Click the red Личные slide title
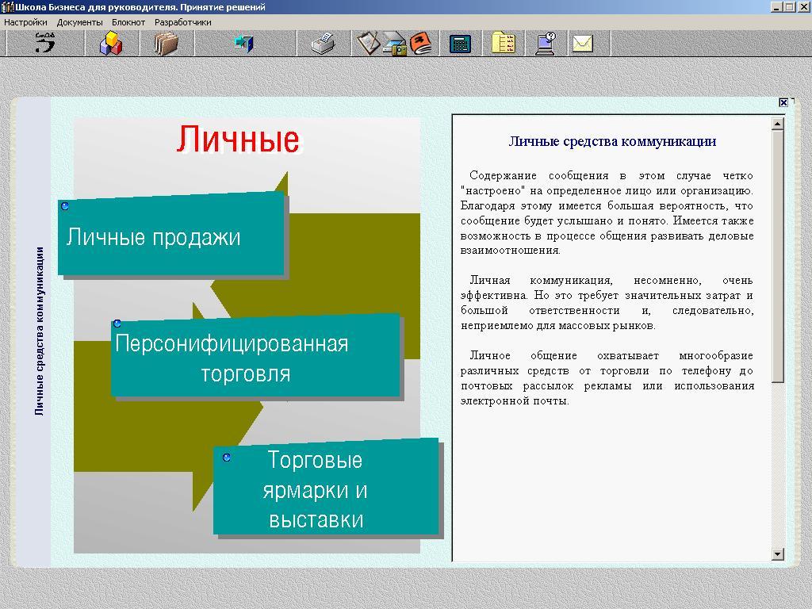 click(238, 139)
